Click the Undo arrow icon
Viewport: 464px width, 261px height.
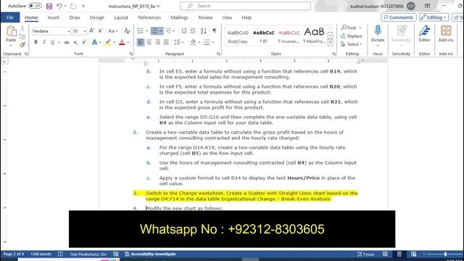(x=59, y=6)
